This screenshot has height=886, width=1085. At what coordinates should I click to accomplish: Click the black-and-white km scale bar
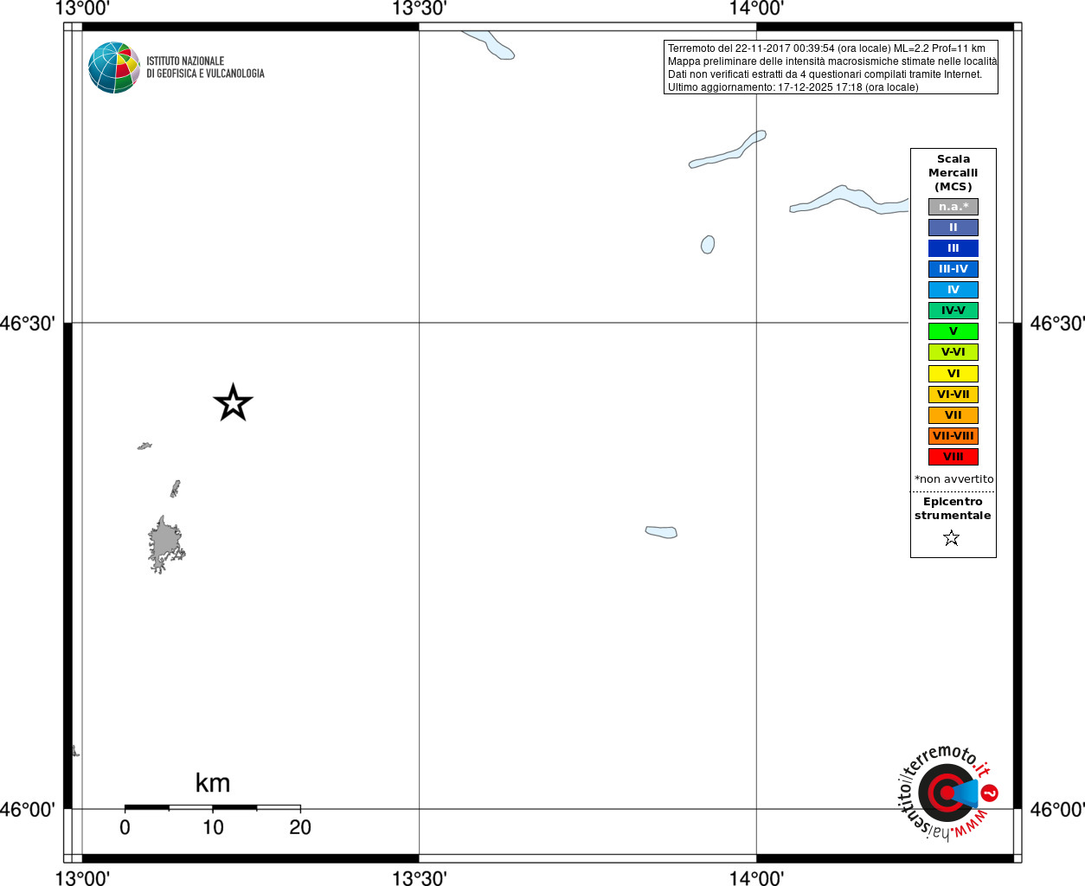point(213,807)
